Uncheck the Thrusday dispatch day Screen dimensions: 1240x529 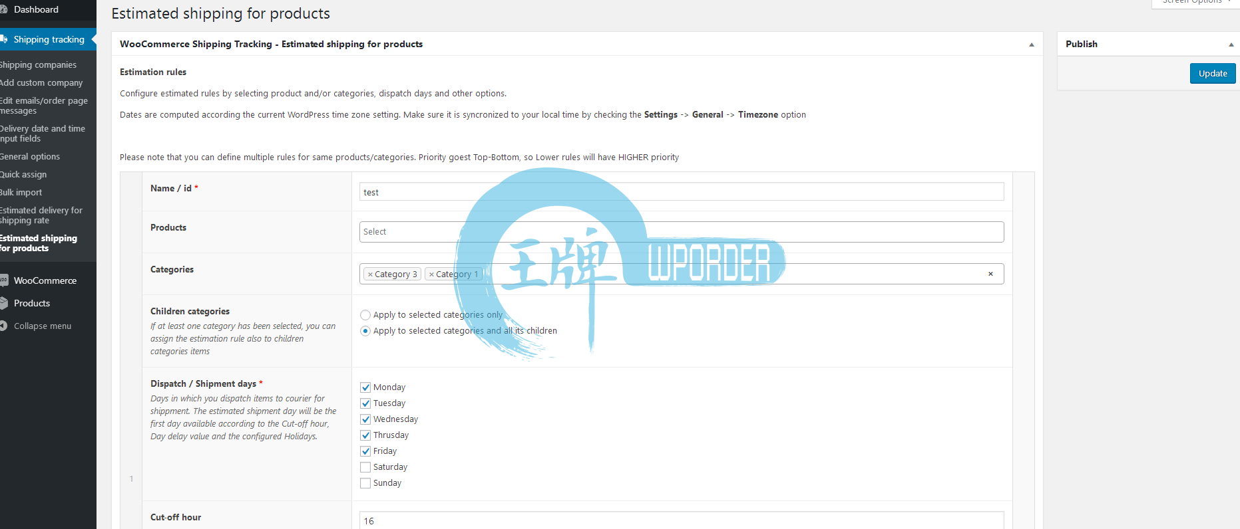(x=365, y=435)
